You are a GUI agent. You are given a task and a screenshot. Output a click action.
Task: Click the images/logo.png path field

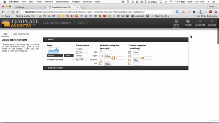click(x=60, y=59)
